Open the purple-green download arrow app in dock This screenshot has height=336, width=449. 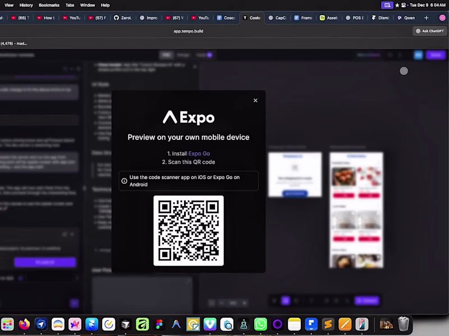210,324
